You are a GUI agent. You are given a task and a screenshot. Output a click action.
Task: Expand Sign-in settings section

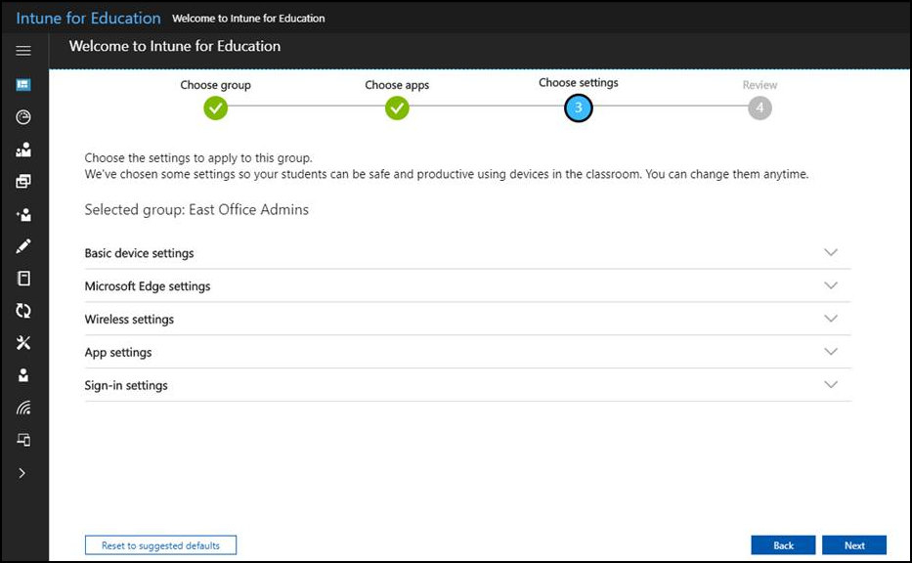click(x=467, y=386)
